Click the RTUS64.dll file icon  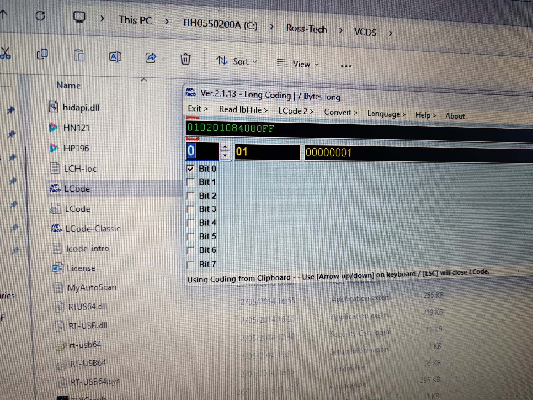click(59, 307)
